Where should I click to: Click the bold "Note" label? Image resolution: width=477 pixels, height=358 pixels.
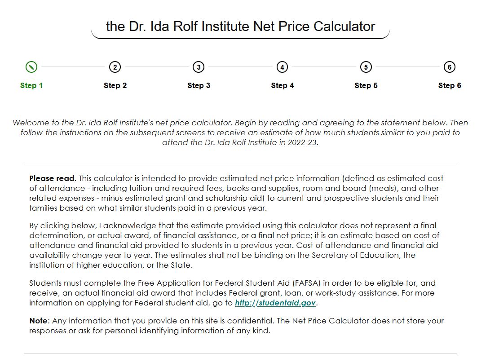[x=38, y=321]
